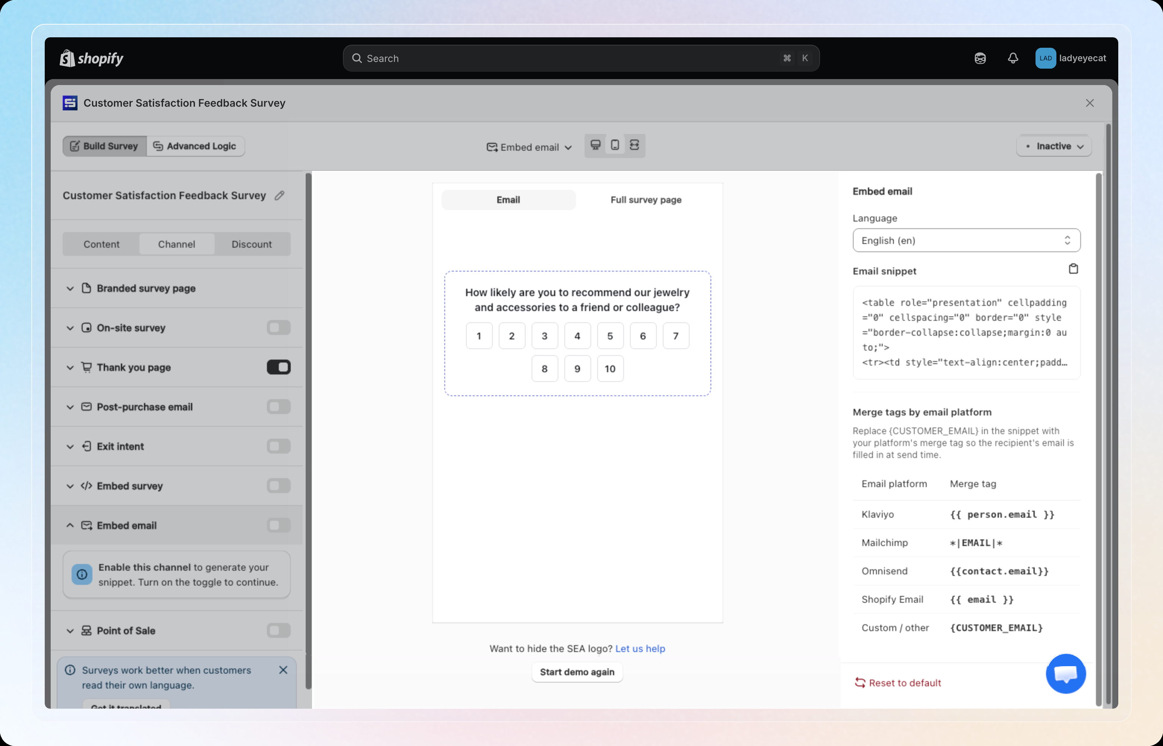Expand the Post-purchase email chevron
Viewport: 1163px width, 746px height.
tap(70, 407)
